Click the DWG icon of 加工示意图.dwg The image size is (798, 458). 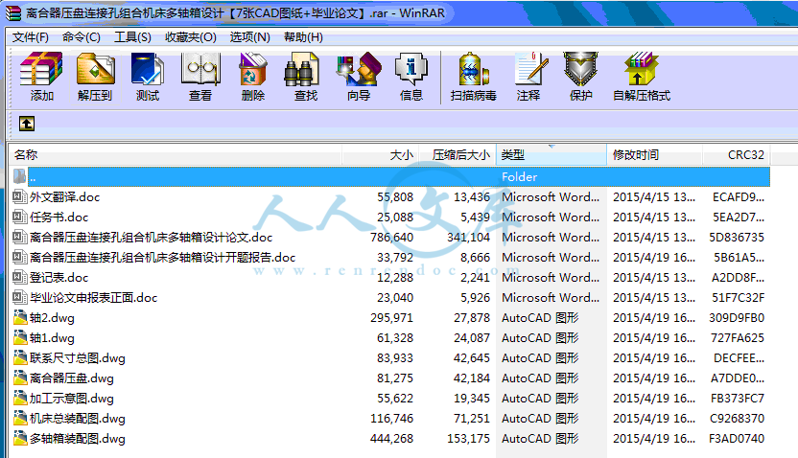pos(20,398)
